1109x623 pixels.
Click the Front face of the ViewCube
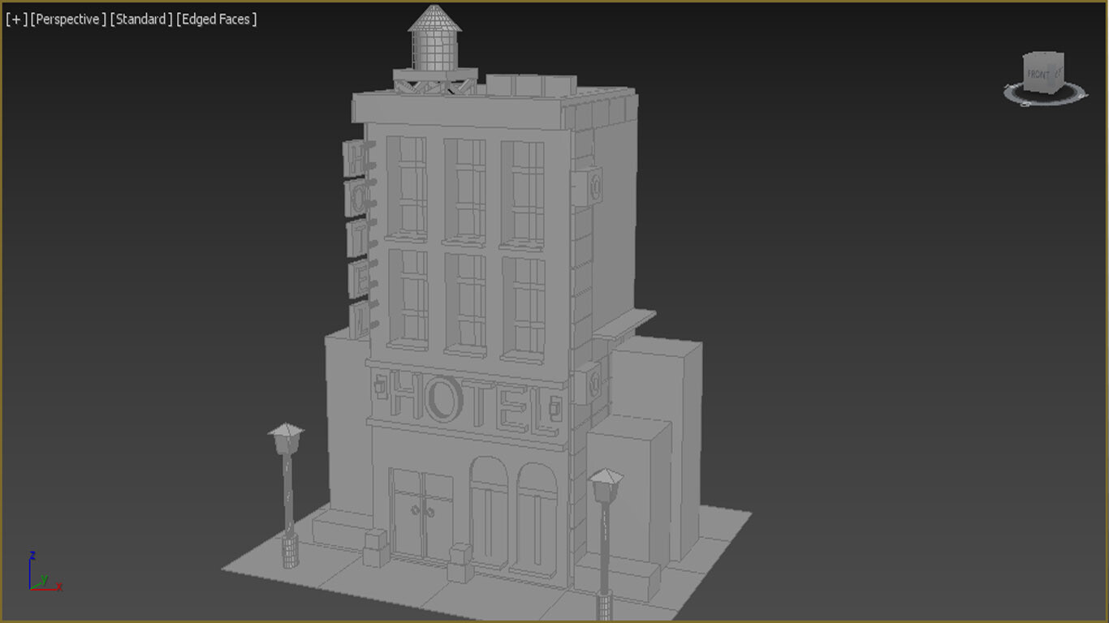(1038, 73)
